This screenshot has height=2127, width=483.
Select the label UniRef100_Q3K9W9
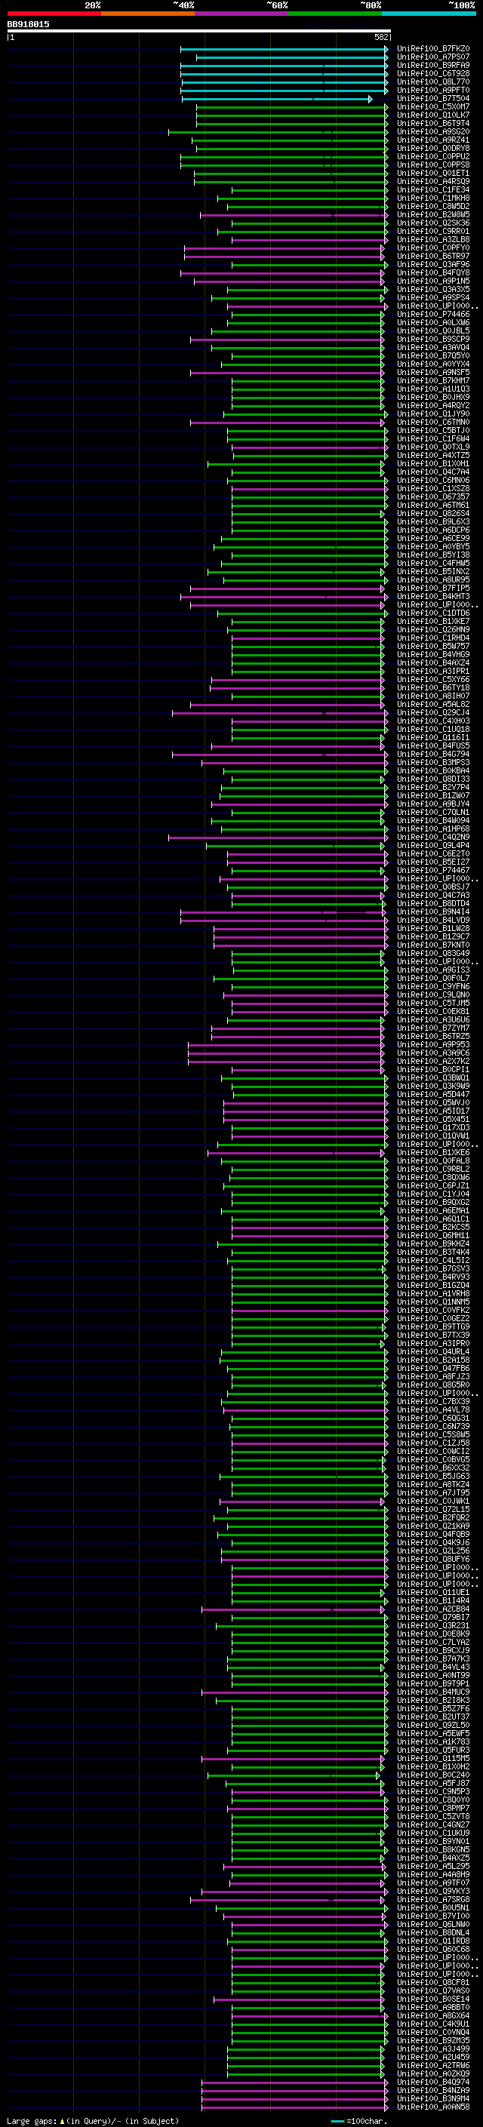[x=432, y=1086]
